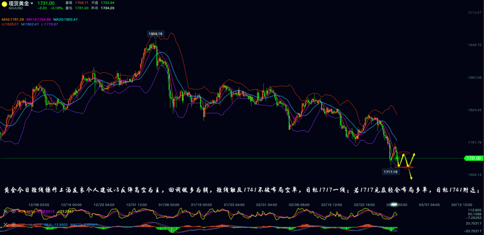
Task: Click the Bollinger upper band U value
Action: pos(10,24)
